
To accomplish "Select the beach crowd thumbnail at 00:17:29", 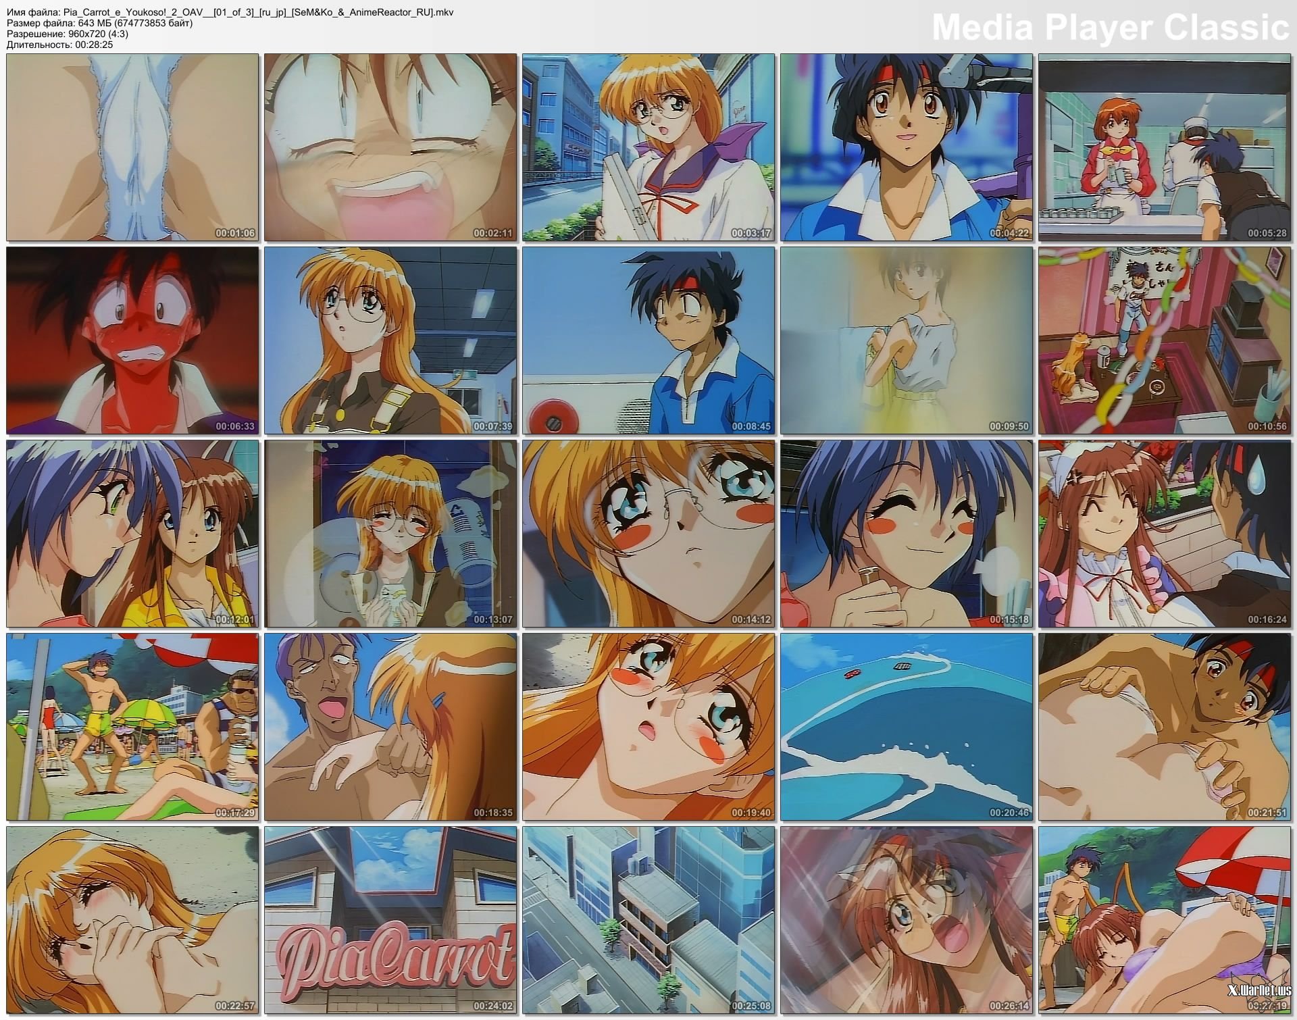I will [132, 727].
